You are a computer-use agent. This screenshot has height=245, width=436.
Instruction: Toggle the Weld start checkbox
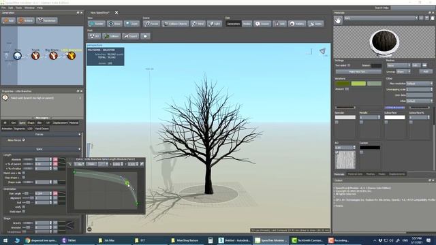coord(24,212)
